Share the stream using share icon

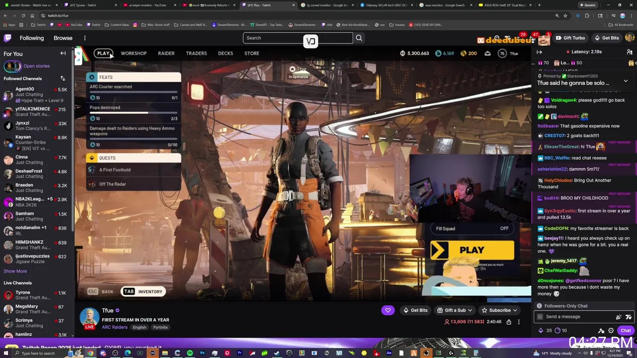point(509,322)
